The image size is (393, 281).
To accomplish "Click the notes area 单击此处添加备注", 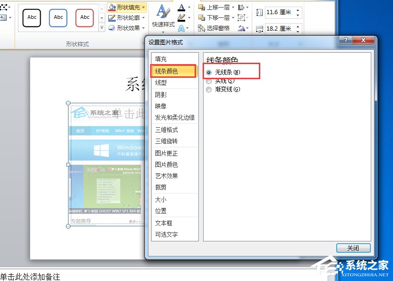I will 31,277.
